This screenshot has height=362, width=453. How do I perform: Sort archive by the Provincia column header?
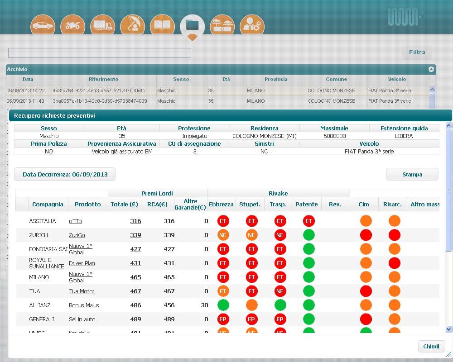pyautogui.click(x=276, y=79)
